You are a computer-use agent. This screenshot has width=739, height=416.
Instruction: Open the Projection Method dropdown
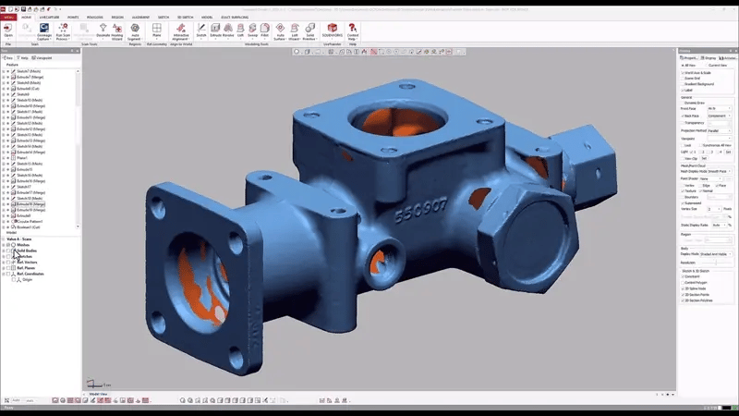[x=717, y=130]
